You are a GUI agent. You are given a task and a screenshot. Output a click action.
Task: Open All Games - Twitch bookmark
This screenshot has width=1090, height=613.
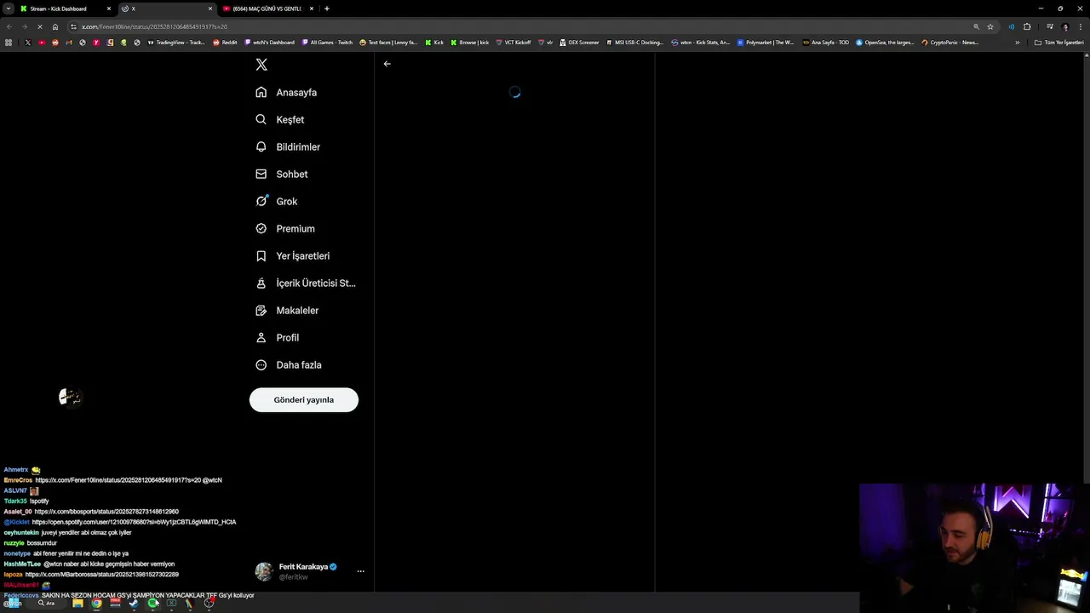pos(327,43)
